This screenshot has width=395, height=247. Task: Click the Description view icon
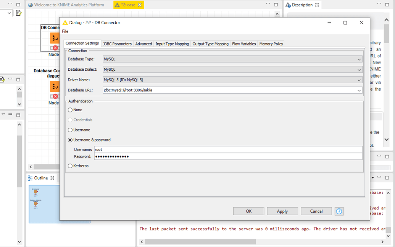coord(289,5)
